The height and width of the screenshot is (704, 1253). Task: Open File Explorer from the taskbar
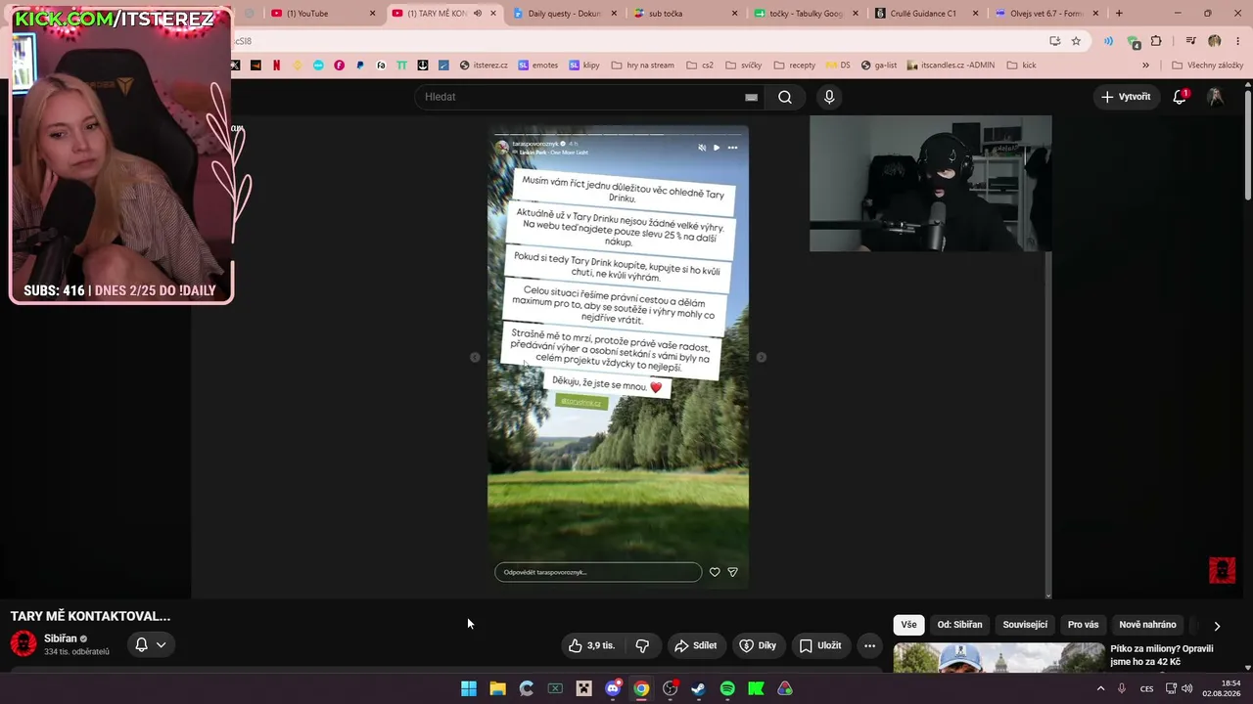[497, 688]
